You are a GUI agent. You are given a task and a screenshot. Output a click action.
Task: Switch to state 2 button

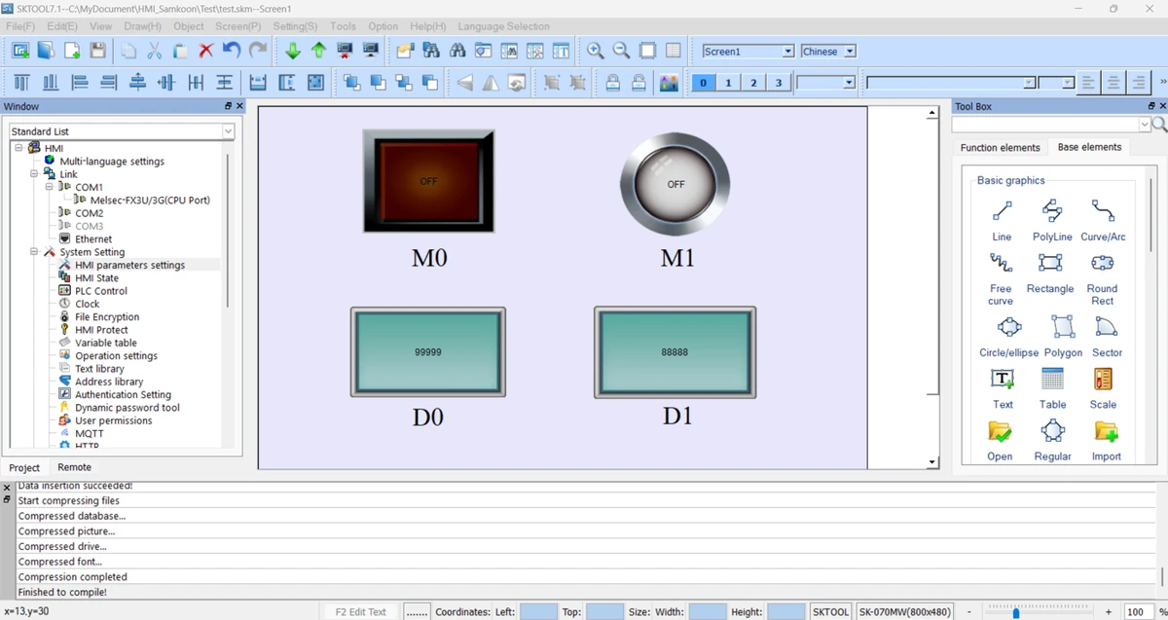tap(753, 83)
